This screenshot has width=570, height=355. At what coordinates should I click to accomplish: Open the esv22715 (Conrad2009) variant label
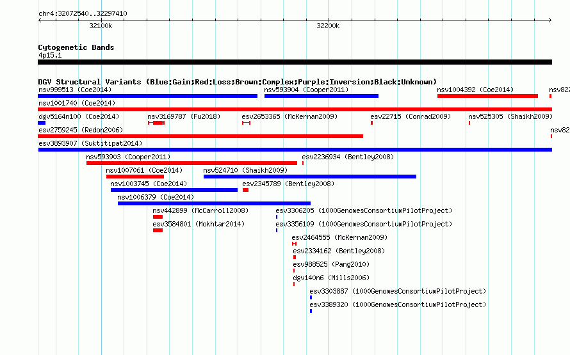pos(411,116)
